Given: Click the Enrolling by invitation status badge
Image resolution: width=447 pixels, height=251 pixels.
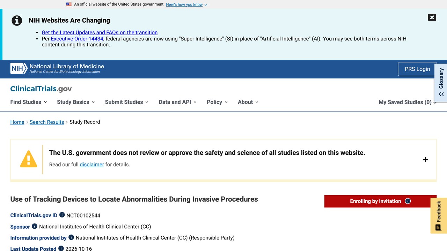Looking at the screenshot, I should pyautogui.click(x=380, y=201).
